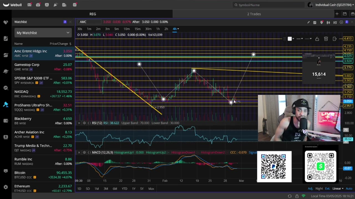Toggle the drawing lock icon

click(317, 39)
